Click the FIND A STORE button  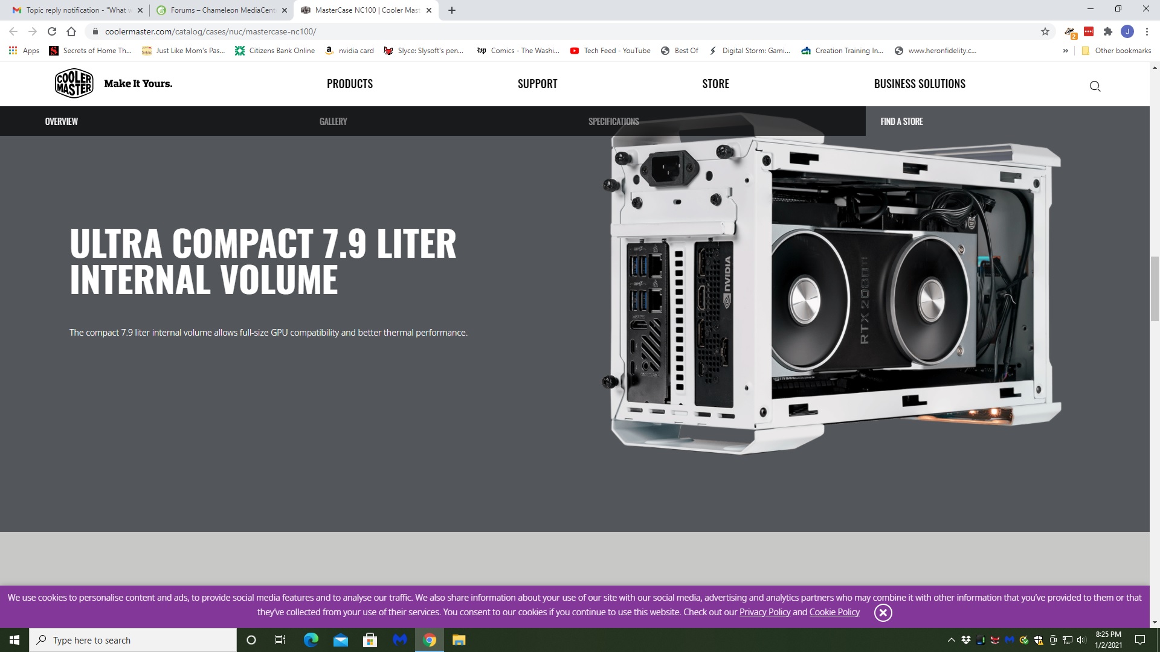point(902,121)
